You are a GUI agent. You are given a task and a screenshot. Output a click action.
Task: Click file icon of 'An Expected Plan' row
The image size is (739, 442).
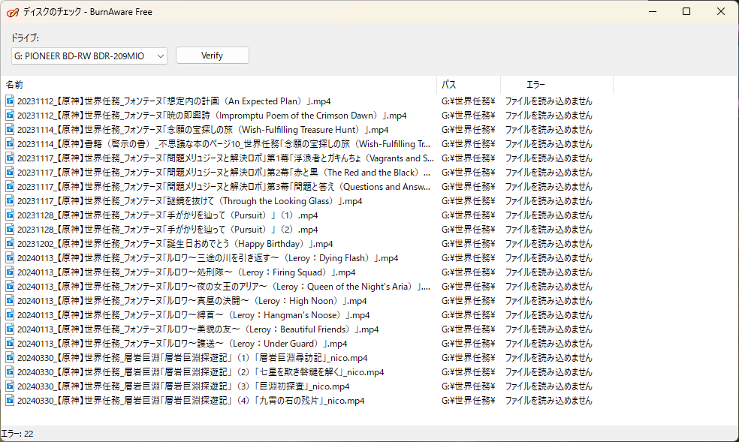(x=10, y=101)
